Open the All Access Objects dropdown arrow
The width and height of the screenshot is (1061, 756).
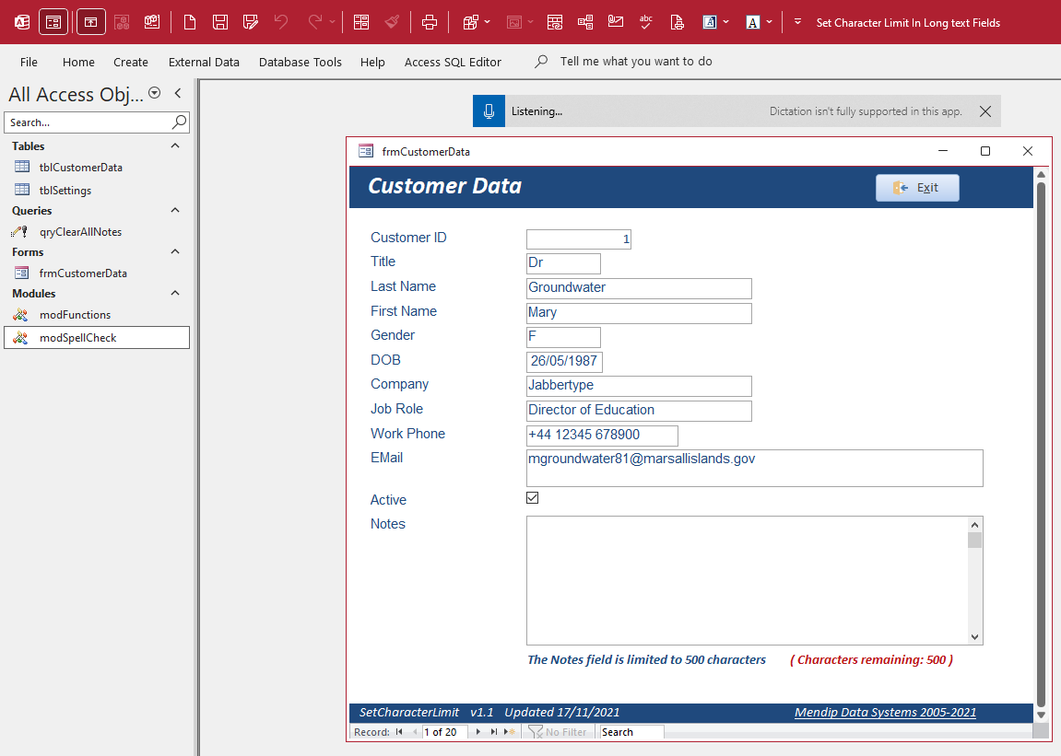coord(154,93)
